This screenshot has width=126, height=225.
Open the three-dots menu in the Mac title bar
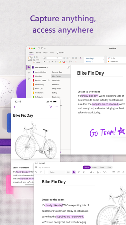(x=45, y=48)
